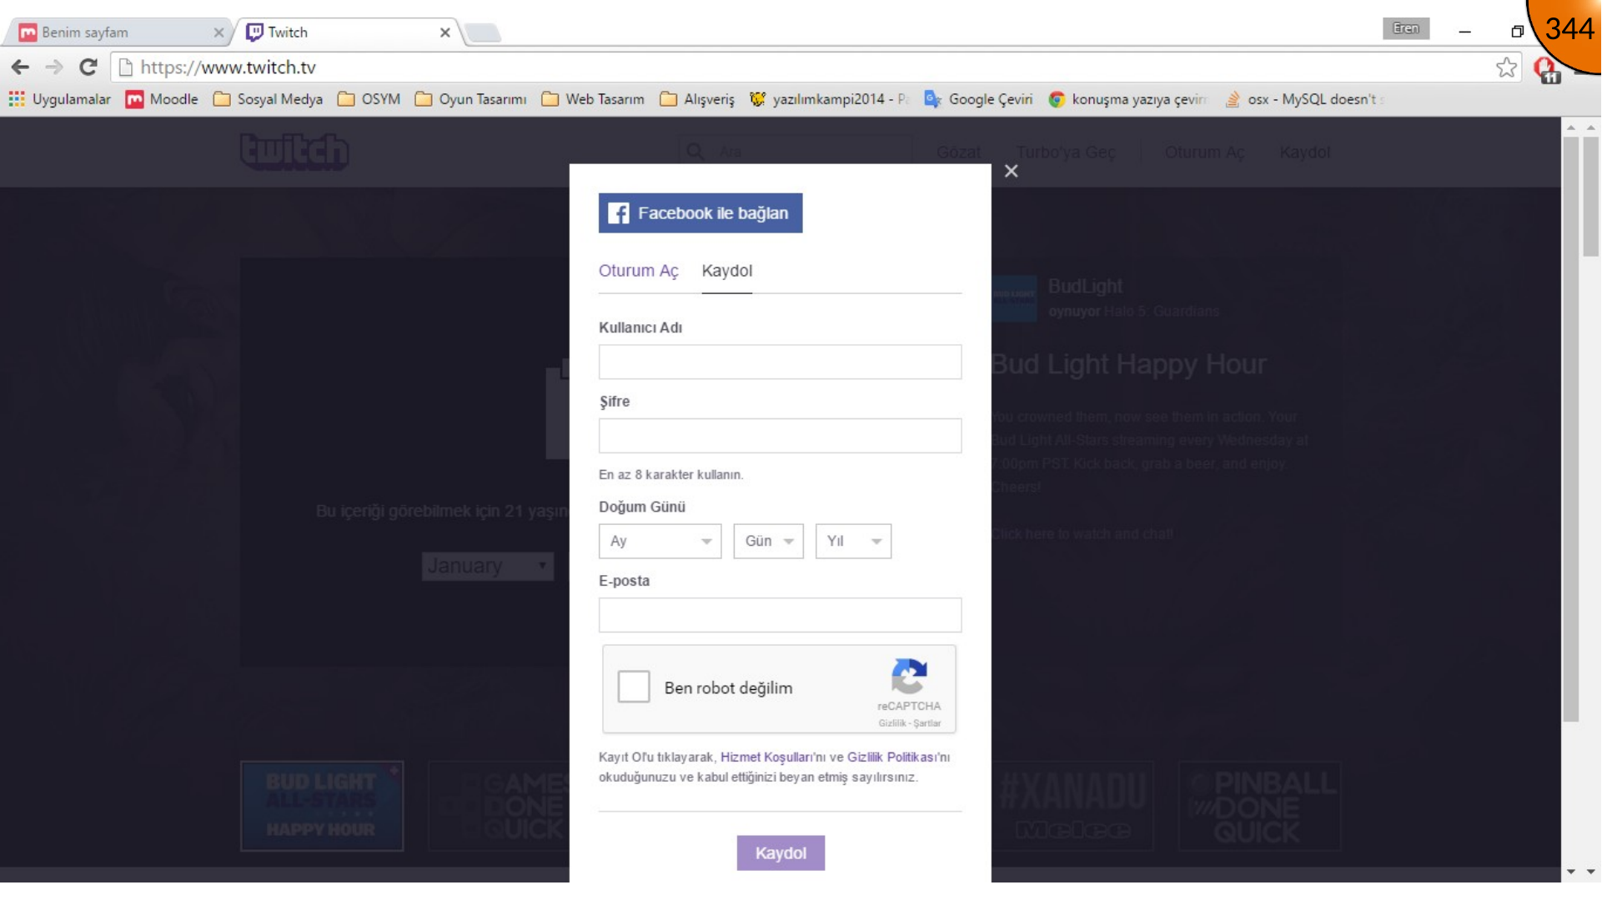Click the browser address bar
Viewport: 1602px width, 900px height.
801,67
